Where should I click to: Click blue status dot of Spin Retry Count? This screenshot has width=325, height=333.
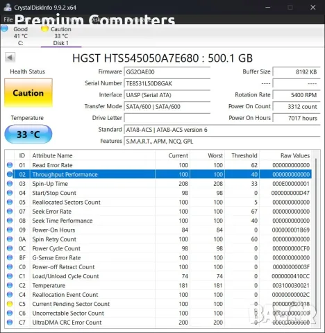point(10,239)
